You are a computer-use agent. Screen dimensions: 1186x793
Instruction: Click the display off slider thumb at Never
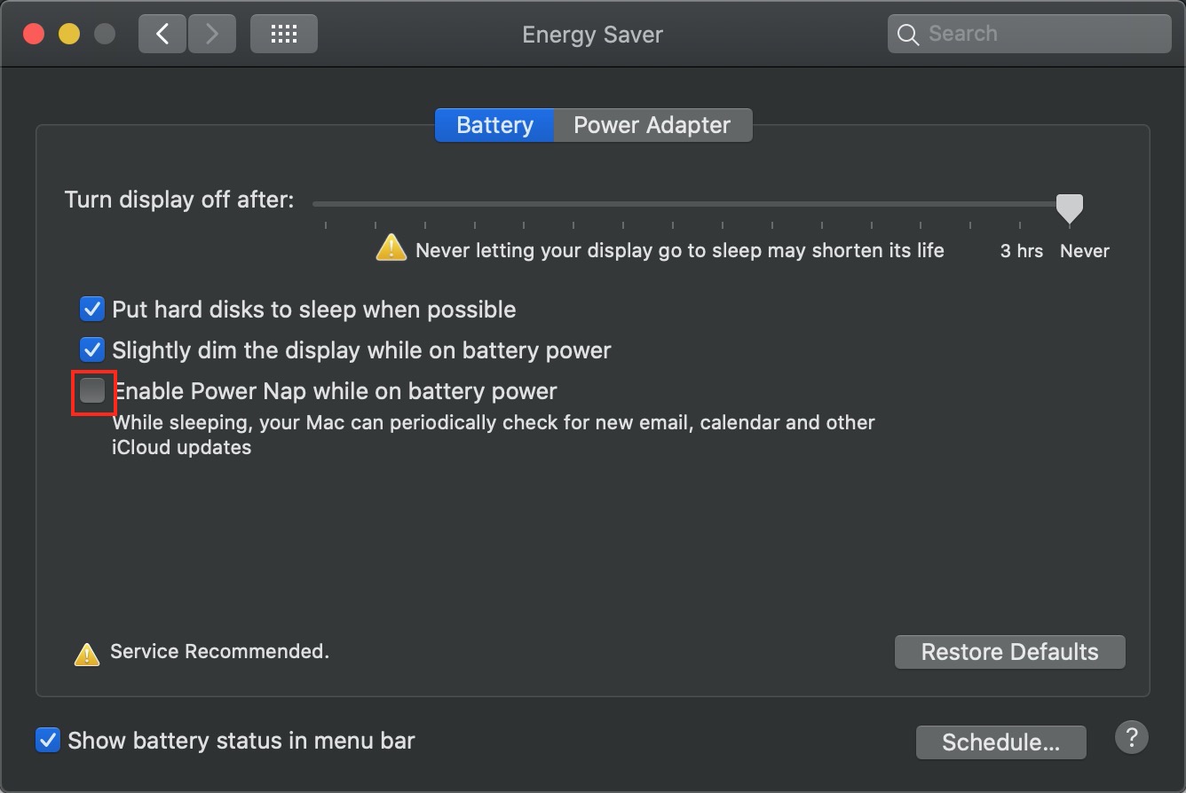pos(1070,208)
